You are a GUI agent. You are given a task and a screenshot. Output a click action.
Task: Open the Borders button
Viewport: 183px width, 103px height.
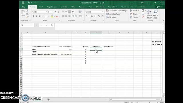(46, 16)
